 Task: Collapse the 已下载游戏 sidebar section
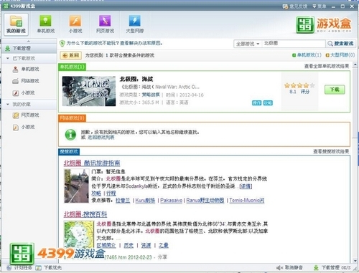[x=8, y=58]
